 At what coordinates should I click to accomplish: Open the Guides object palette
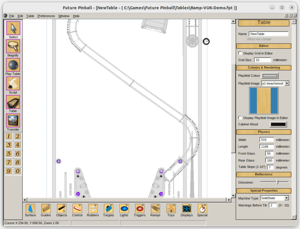[x=46, y=208]
